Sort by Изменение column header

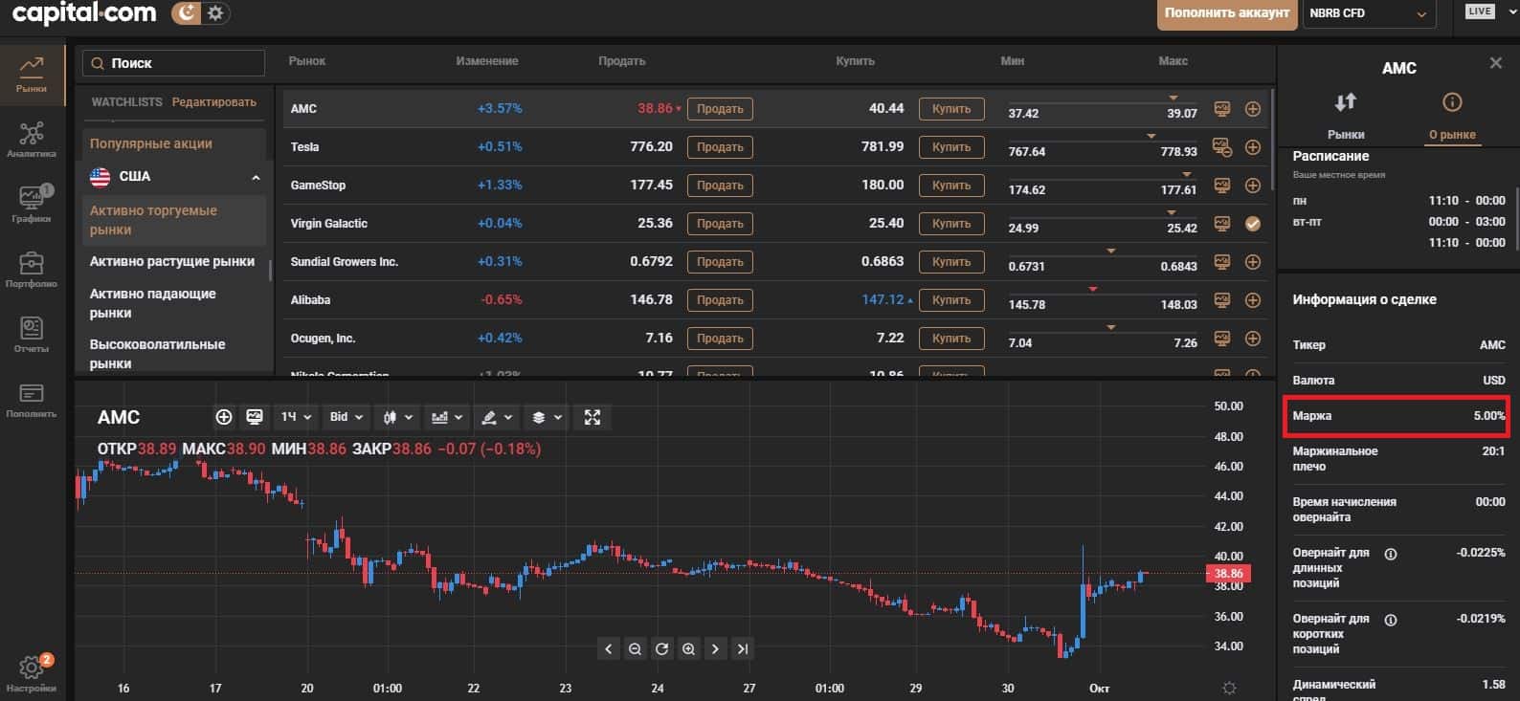coord(486,61)
